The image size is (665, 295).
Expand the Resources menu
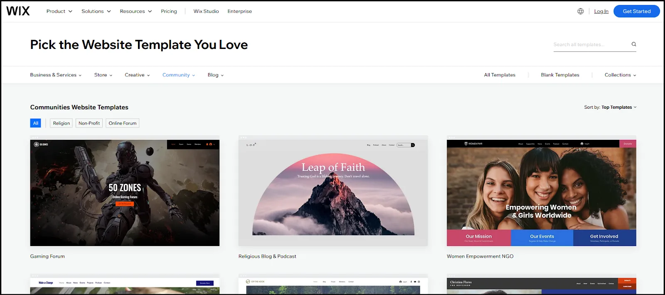click(x=135, y=11)
